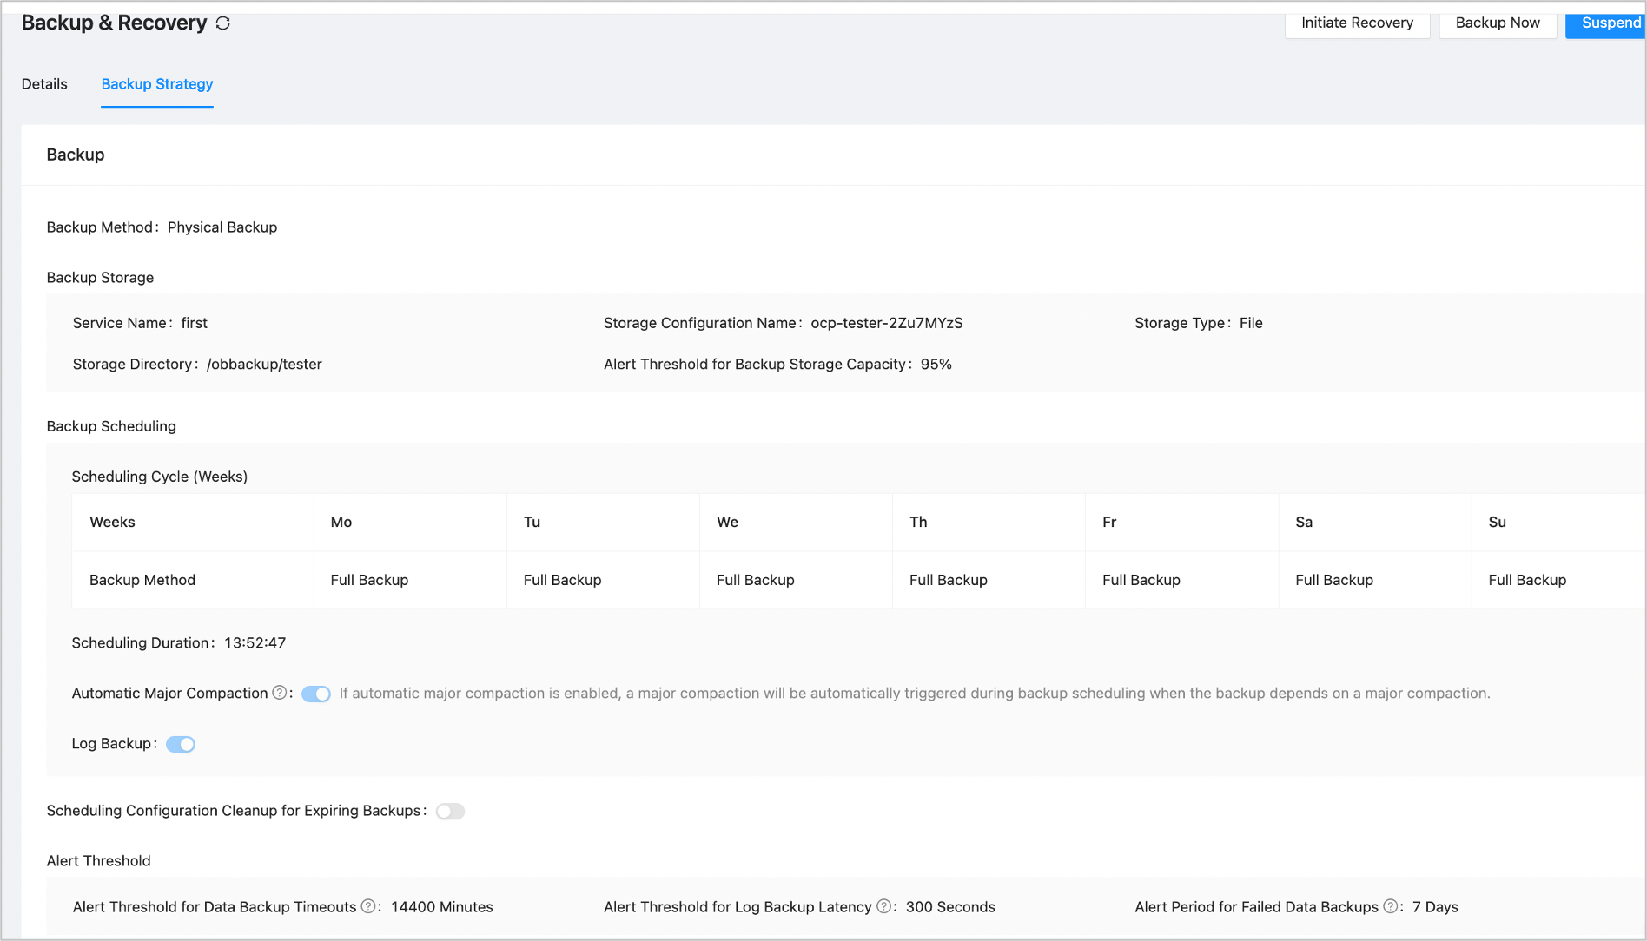Select Friday's Full Backup cell

(1141, 580)
